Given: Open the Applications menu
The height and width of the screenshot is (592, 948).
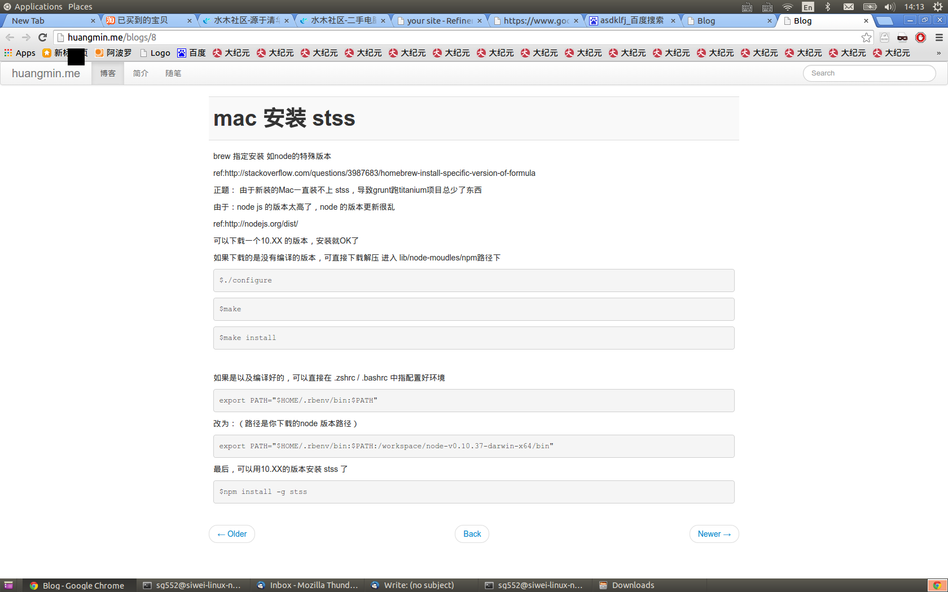Looking at the screenshot, I should pyautogui.click(x=38, y=6).
